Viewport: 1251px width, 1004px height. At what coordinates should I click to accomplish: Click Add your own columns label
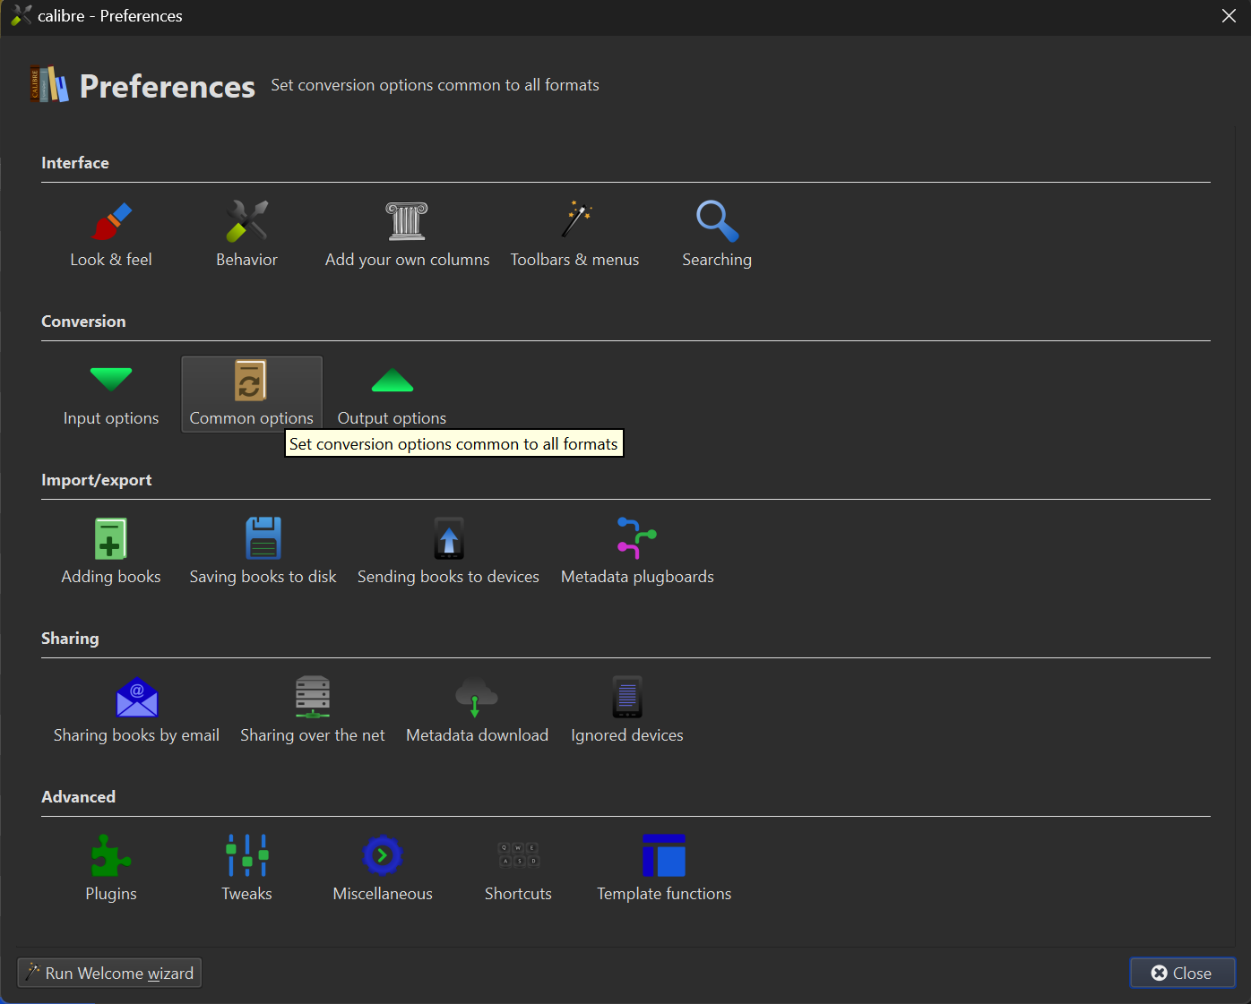coord(408,260)
